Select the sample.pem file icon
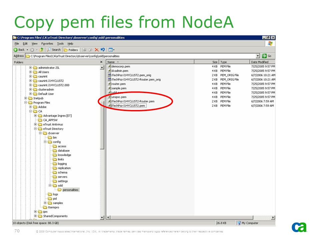 [x=109, y=88]
